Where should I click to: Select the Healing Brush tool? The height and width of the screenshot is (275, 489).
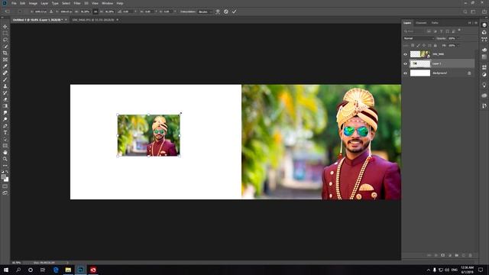point(5,73)
